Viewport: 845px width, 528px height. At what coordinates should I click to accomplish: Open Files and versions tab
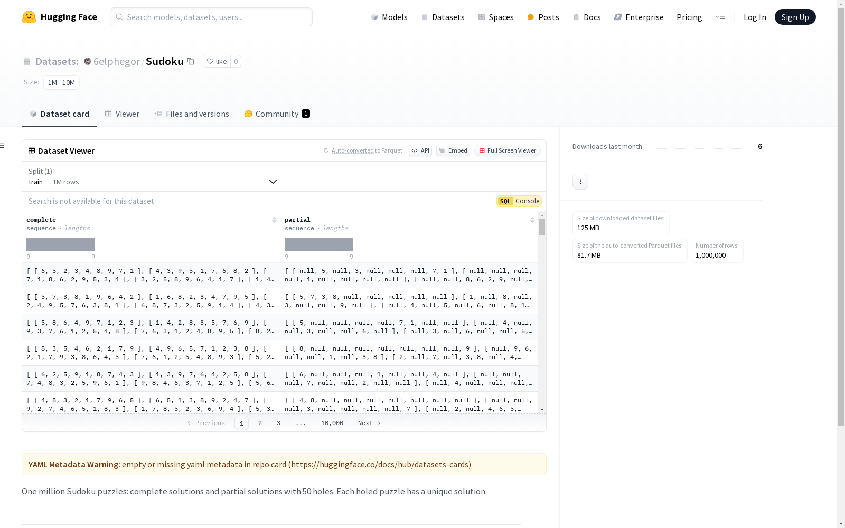192,114
